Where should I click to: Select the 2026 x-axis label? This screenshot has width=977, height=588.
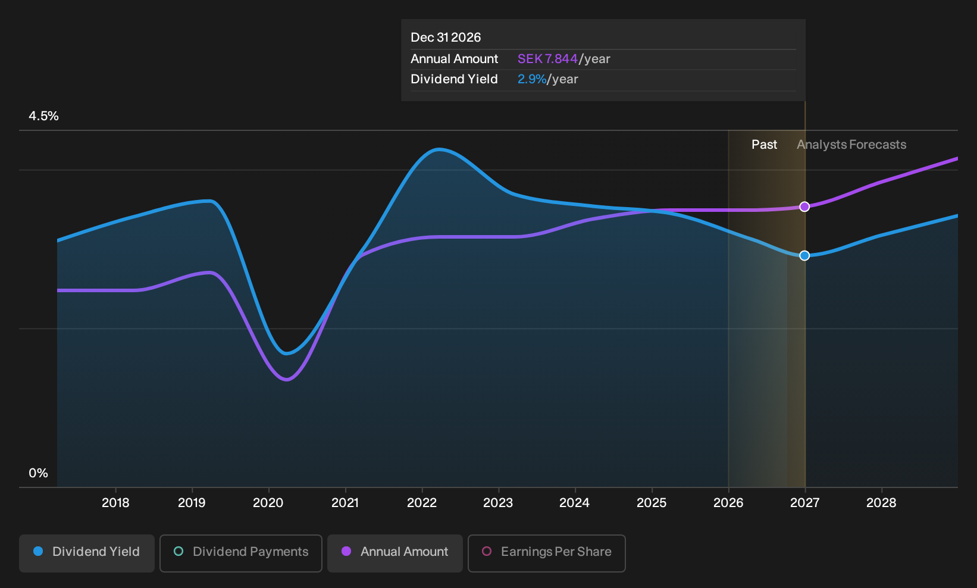click(x=728, y=503)
